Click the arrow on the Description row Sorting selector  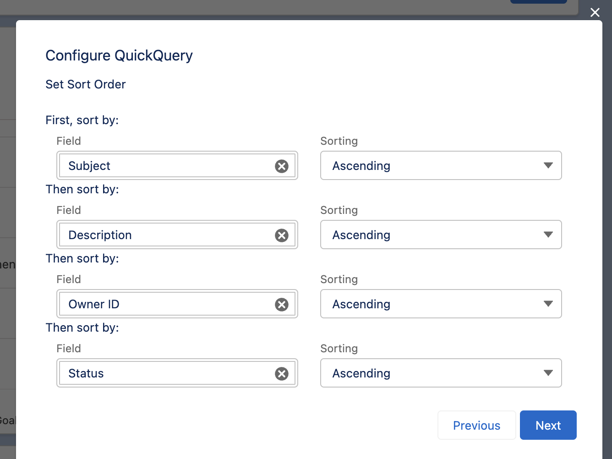click(548, 235)
